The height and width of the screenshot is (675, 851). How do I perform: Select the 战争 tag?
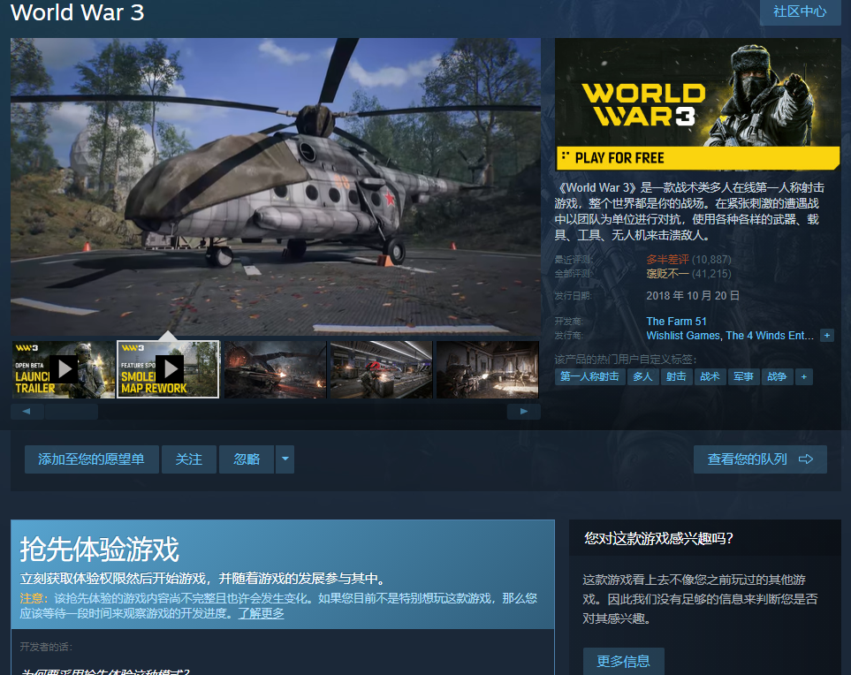click(778, 376)
